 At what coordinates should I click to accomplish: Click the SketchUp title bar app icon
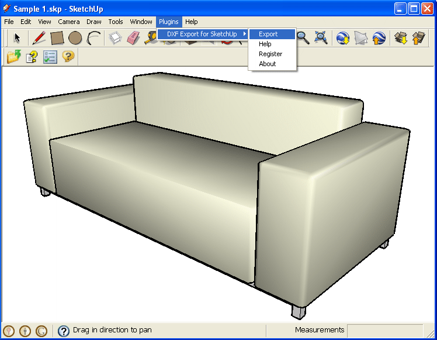pos(6,8)
